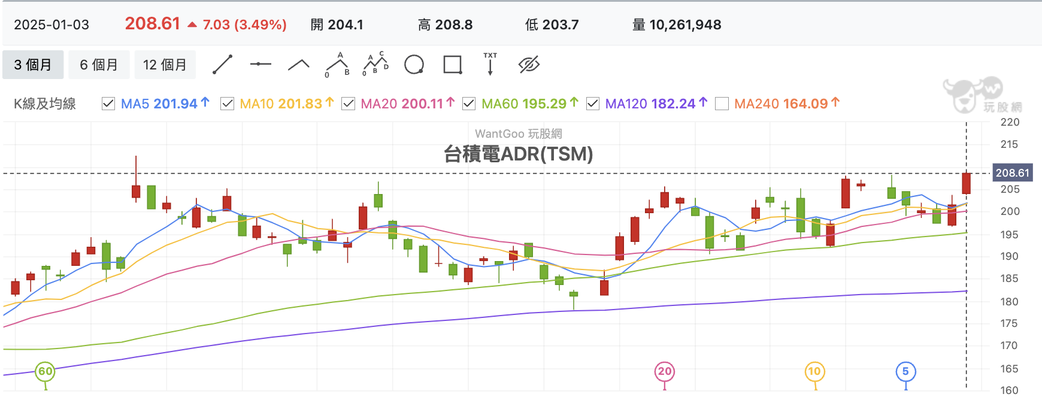Uncheck the MA5 moving average checkbox
The height and width of the screenshot is (400, 1042).
pyautogui.click(x=108, y=104)
